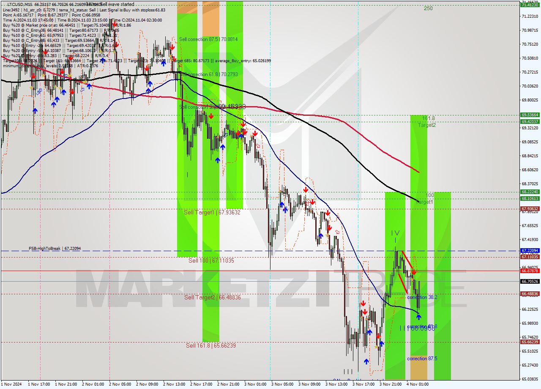Click the '4 Nov 01:00' time label
The height and width of the screenshot is (389, 541).
(418, 384)
